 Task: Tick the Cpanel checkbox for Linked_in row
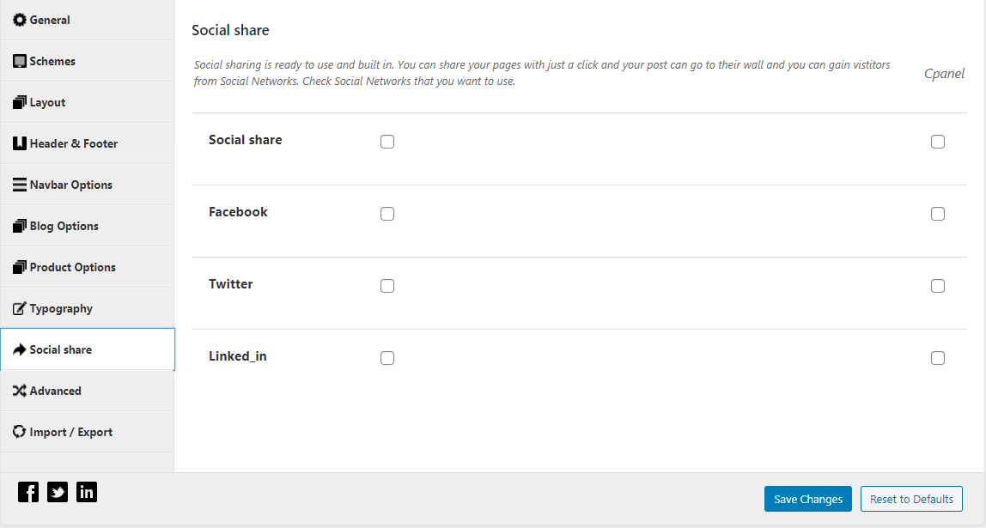point(938,358)
